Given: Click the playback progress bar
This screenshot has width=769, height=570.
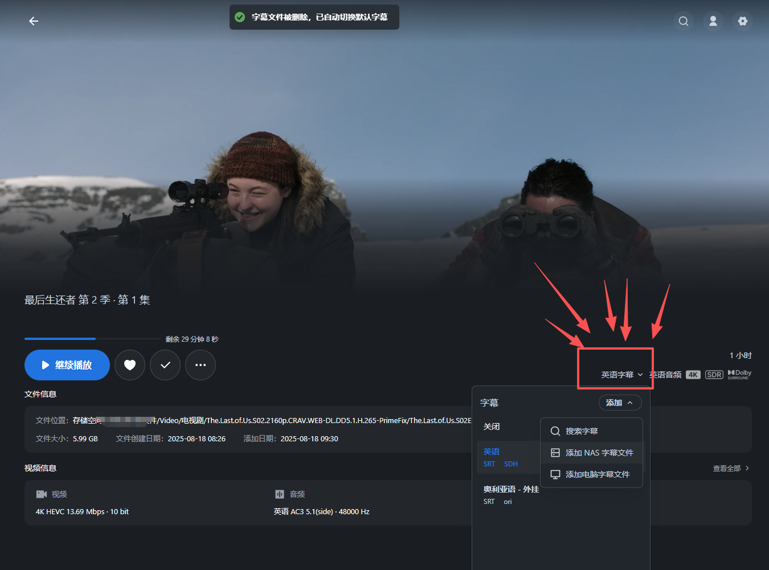Looking at the screenshot, I should click(93, 339).
